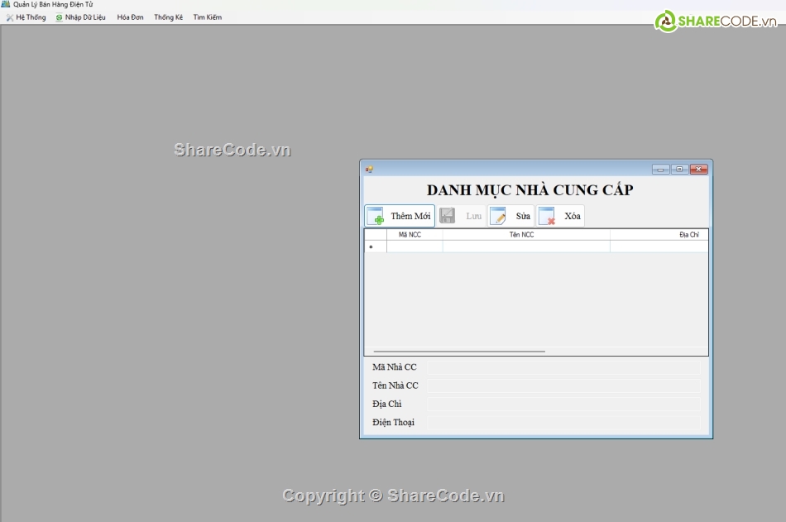Screen dimensions: 786x522
Task: Click the Tên NCC column header
Action: (x=521, y=235)
